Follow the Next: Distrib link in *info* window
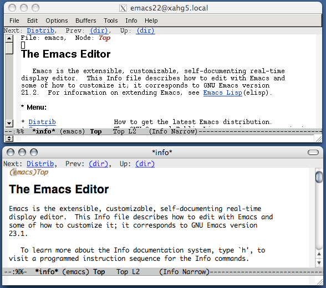326x288 pixels. (x=40, y=164)
